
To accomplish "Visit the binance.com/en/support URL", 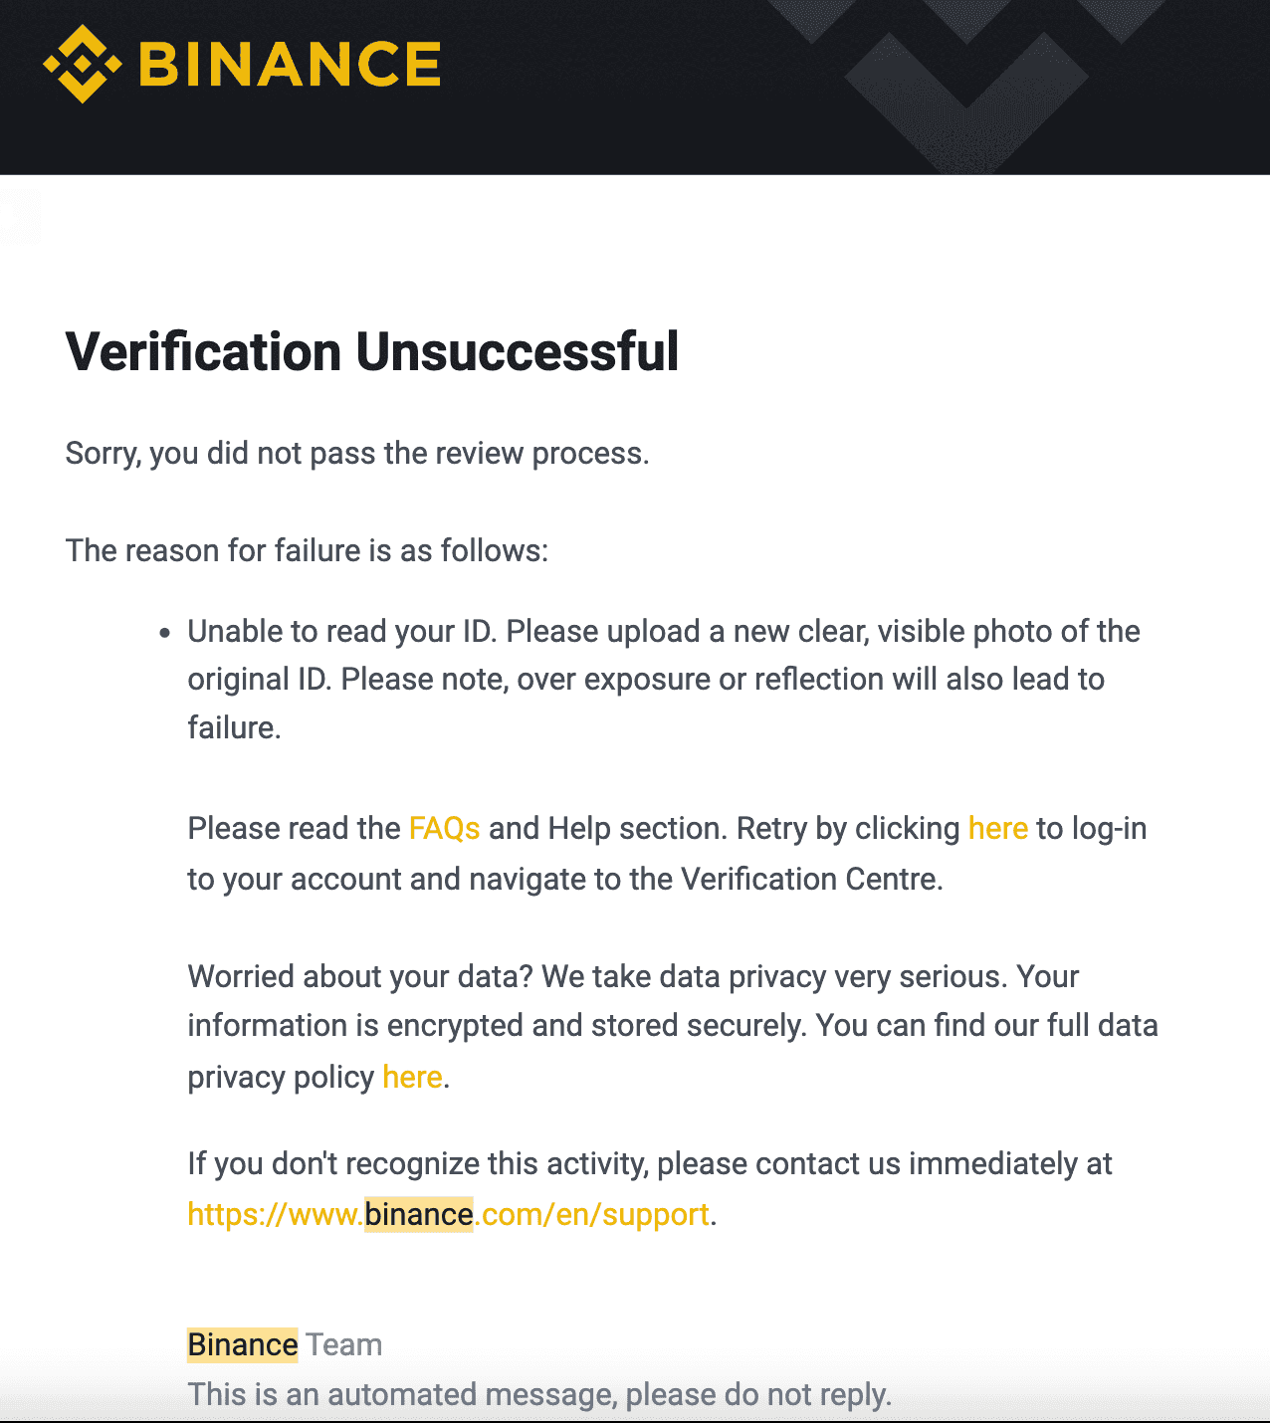I will (x=448, y=1214).
